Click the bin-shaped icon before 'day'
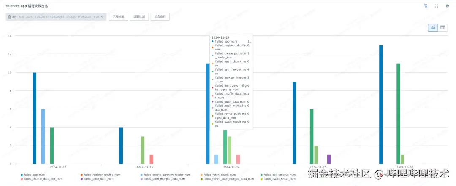456x186 pixels. click(x=10, y=17)
